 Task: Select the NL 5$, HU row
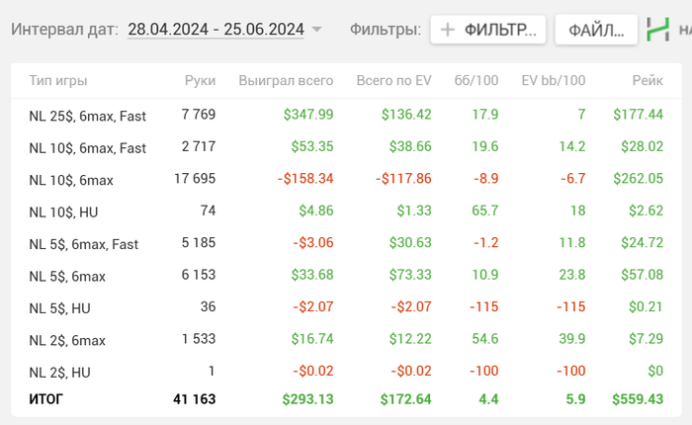point(59,308)
